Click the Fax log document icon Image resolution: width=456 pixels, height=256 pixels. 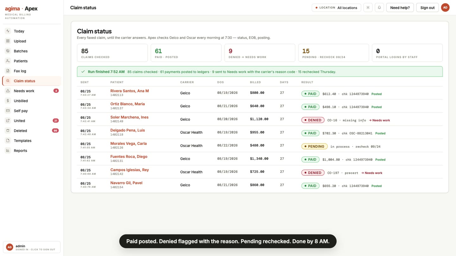(8, 71)
